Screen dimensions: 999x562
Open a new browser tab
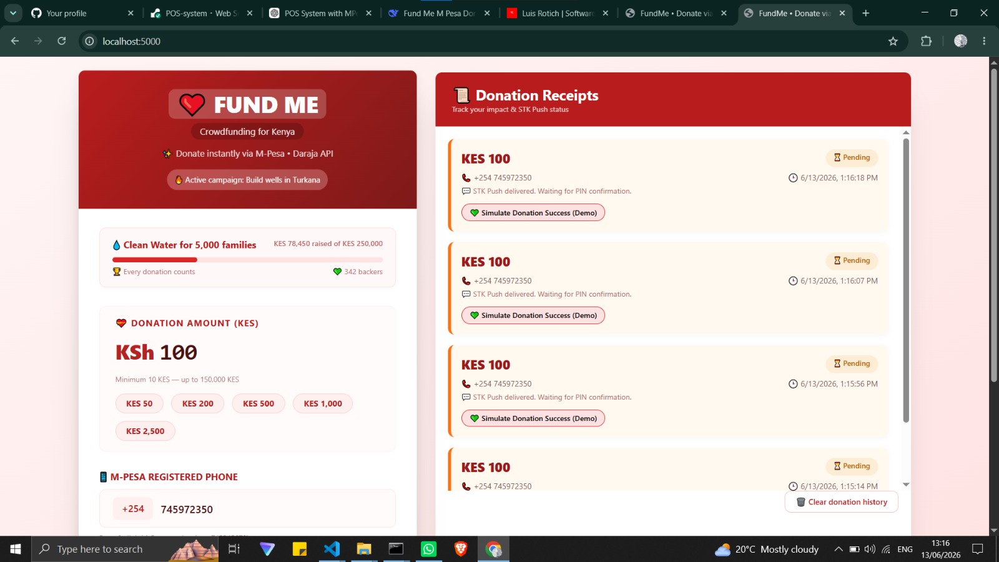click(x=865, y=13)
